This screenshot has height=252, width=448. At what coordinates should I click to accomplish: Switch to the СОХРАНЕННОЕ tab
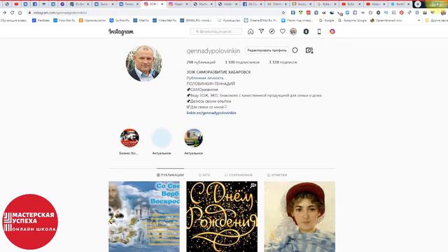tap(239, 175)
